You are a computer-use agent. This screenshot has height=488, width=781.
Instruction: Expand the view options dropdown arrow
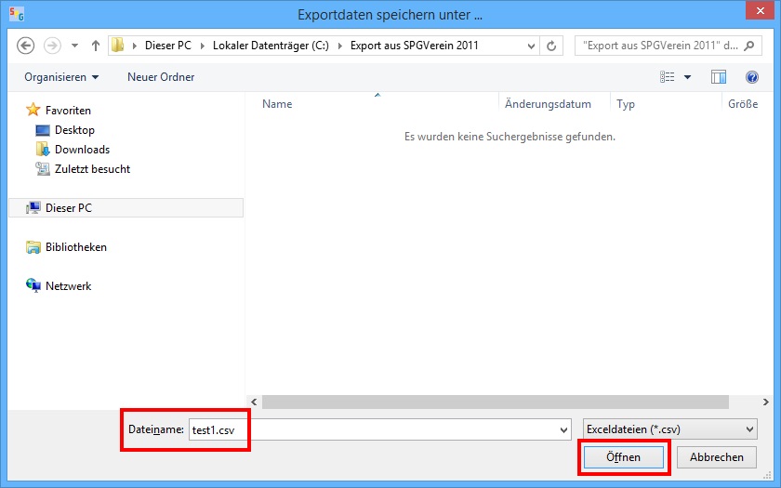click(x=688, y=77)
